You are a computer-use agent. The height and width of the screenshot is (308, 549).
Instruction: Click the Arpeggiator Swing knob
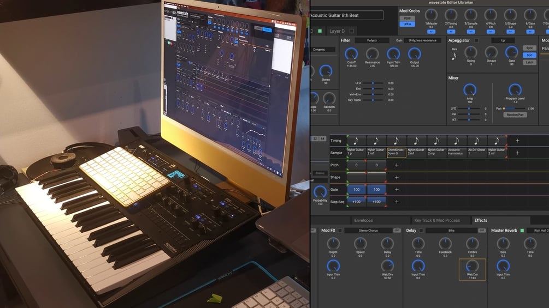(470, 52)
